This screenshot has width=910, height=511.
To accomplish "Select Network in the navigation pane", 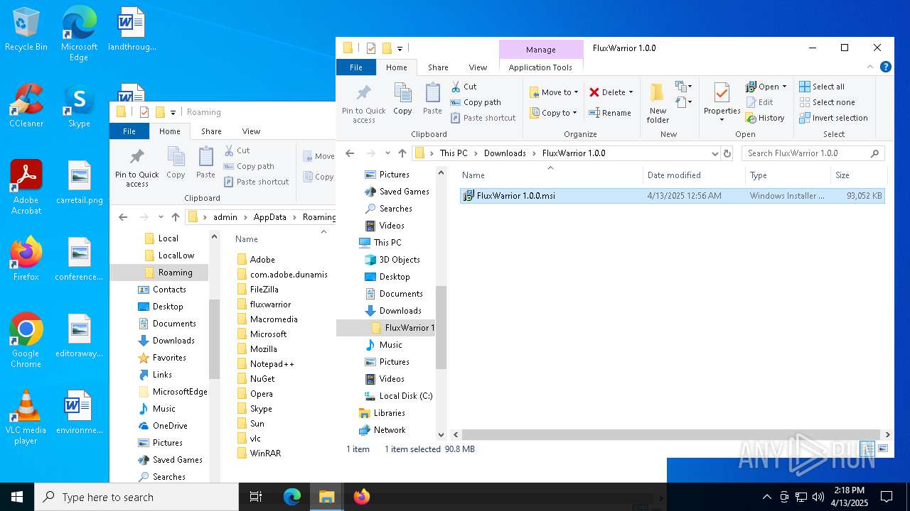I will pyautogui.click(x=390, y=430).
